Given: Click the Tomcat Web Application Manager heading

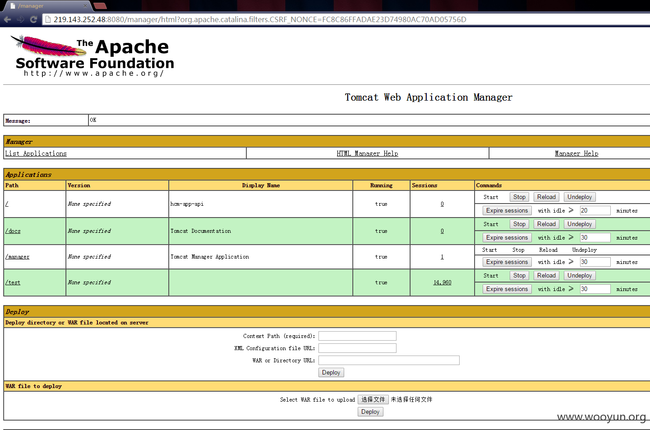Looking at the screenshot, I should tap(429, 97).
